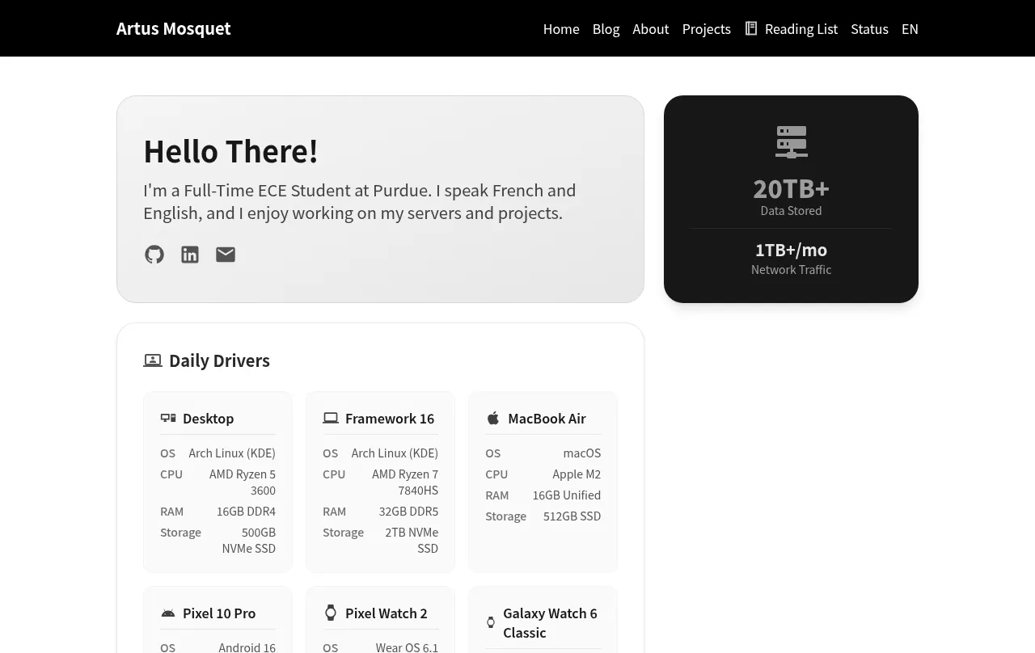Click the AMD Ryzen 5 3600 value
This screenshot has width=1035, height=653.
click(243, 482)
